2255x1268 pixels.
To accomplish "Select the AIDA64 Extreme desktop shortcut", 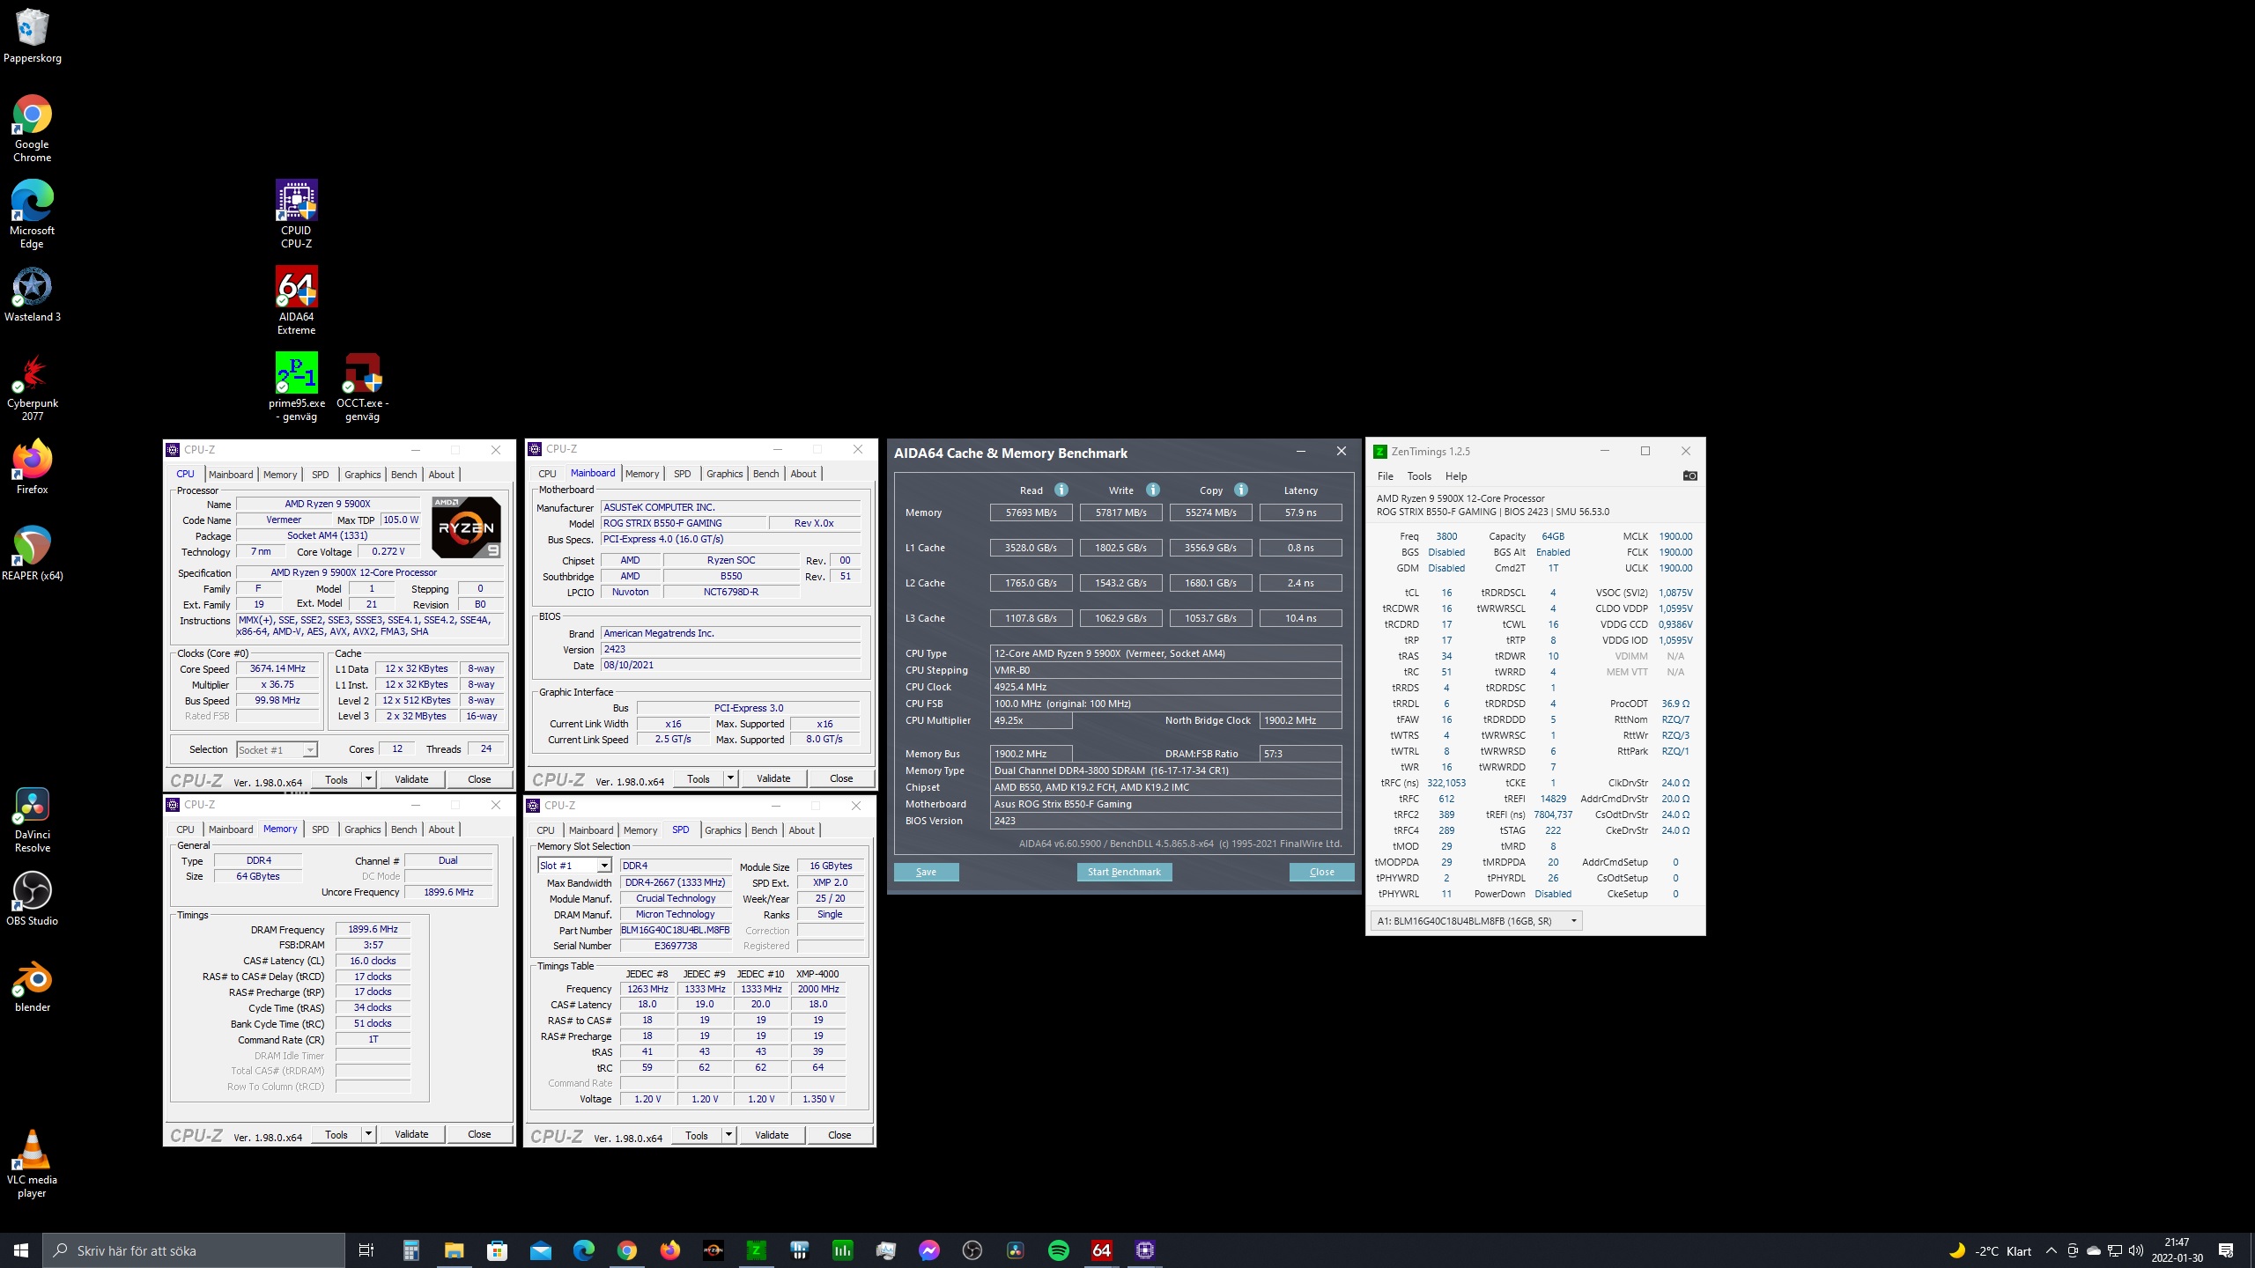I will [x=297, y=300].
